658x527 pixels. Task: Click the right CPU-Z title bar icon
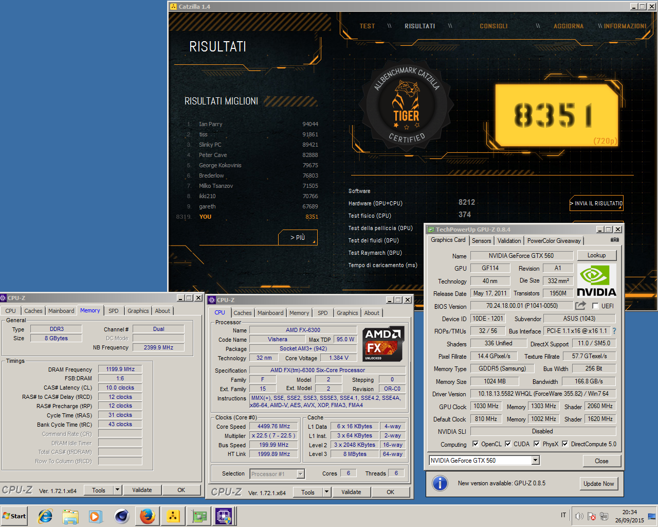[x=211, y=300]
